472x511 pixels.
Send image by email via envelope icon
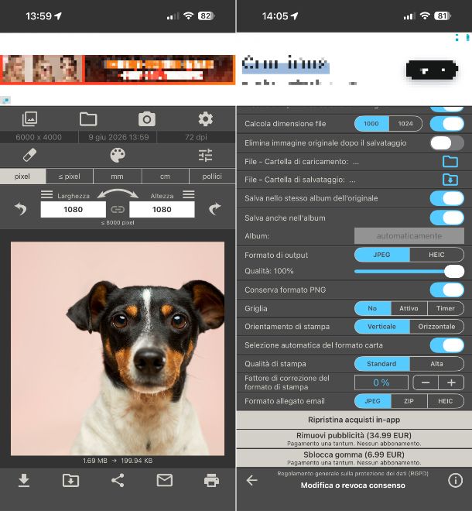[x=165, y=480]
